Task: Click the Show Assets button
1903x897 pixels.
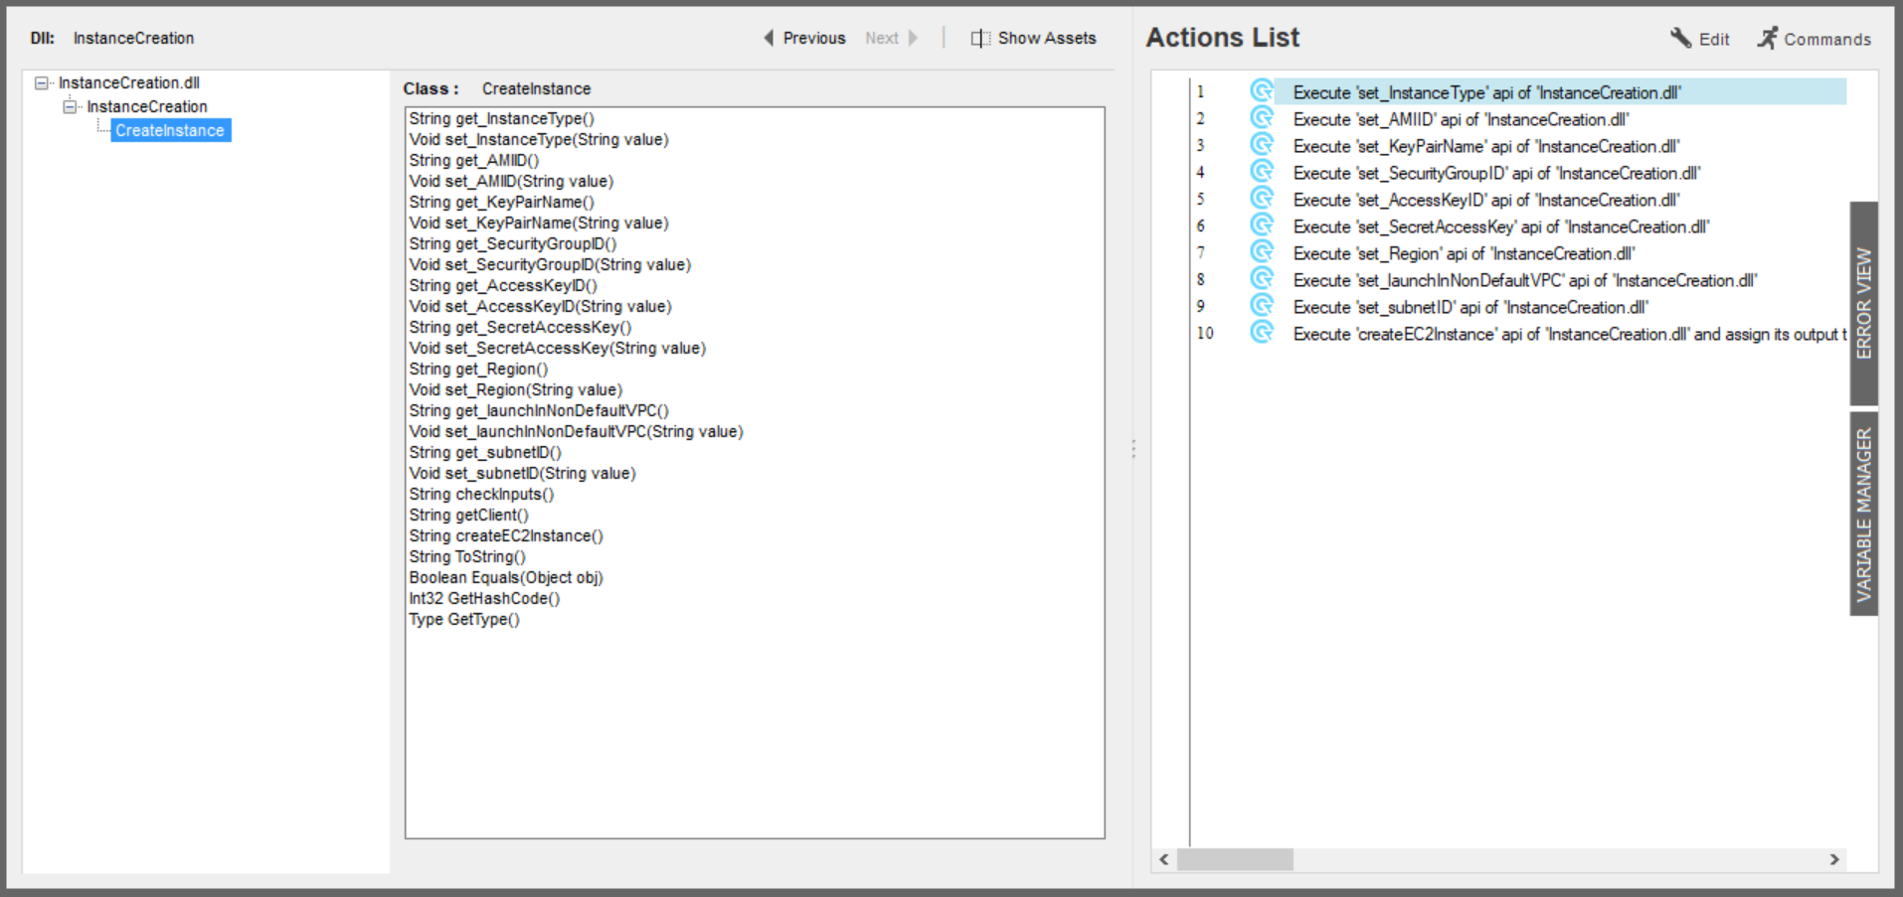Action: (1033, 38)
